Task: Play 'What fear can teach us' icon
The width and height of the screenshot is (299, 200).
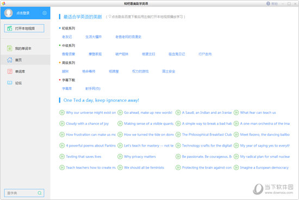Action: 236,112
